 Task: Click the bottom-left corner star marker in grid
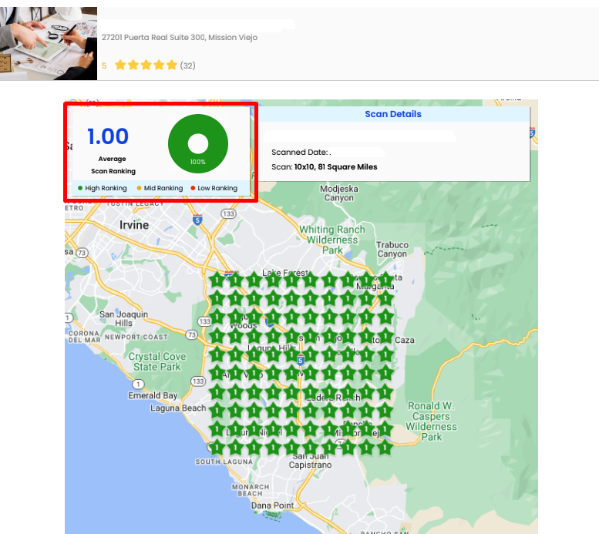coord(217,447)
